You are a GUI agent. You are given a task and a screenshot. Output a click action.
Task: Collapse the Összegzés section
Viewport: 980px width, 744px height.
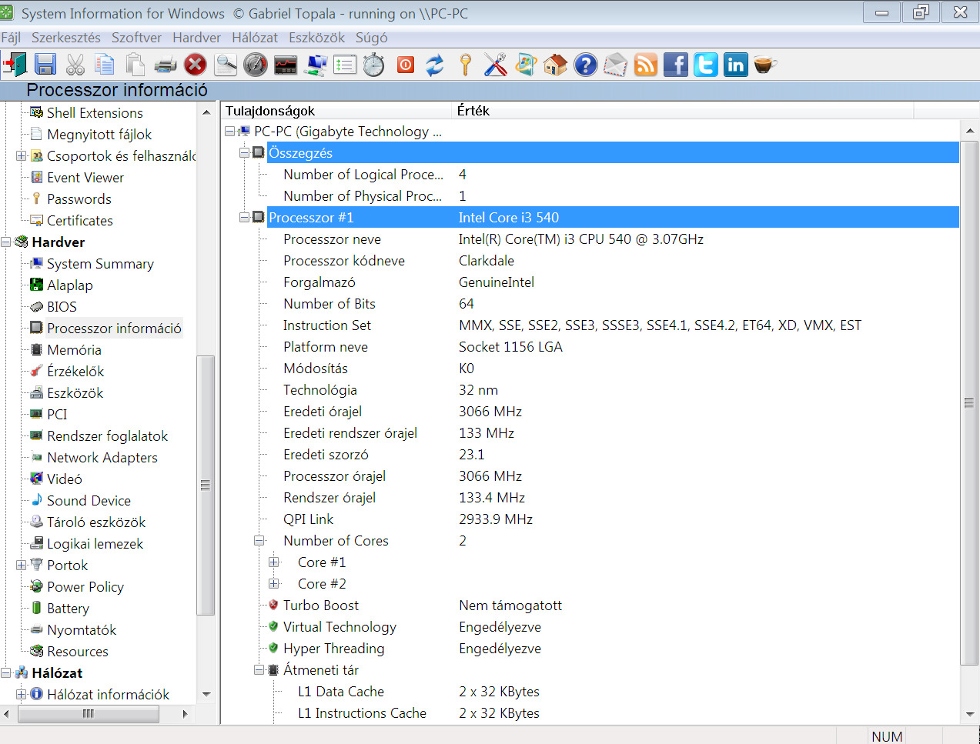(x=244, y=153)
